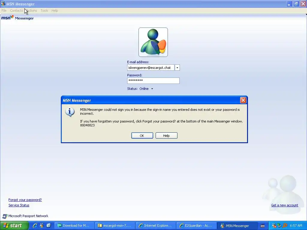Image resolution: width=307 pixels, height=230 pixels.
Task: Open the Help menu in menu bar
Action: 55,10
